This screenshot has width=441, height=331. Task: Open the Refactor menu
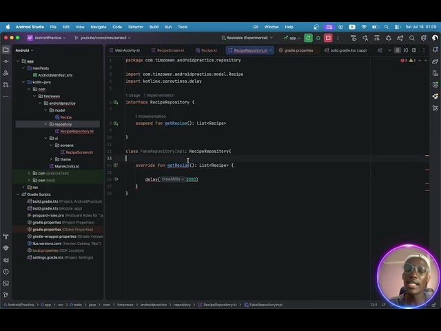pos(136,27)
